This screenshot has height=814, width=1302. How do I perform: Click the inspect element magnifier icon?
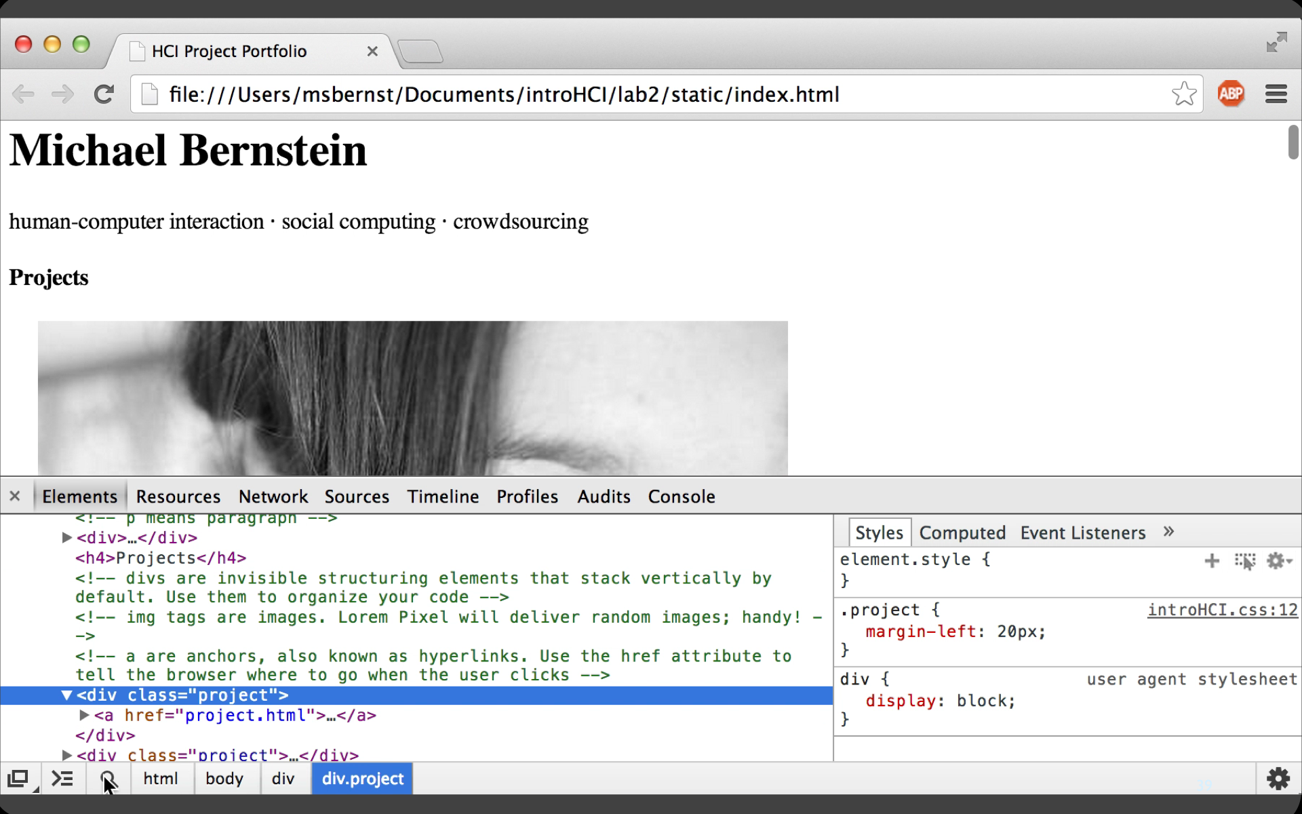pos(108,779)
